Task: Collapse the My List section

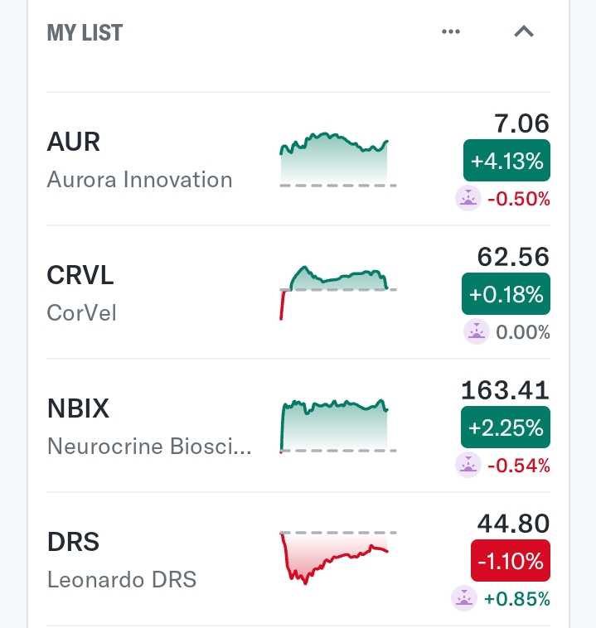Action: [x=523, y=31]
